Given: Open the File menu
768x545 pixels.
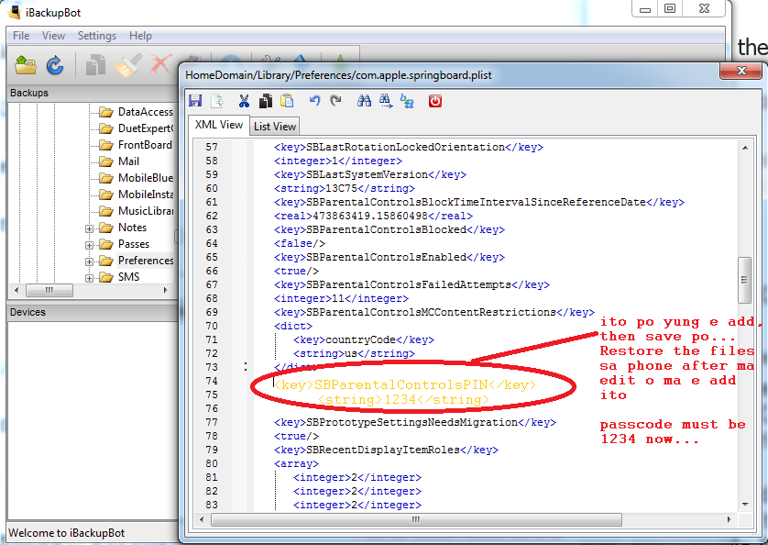Looking at the screenshot, I should 21,36.
